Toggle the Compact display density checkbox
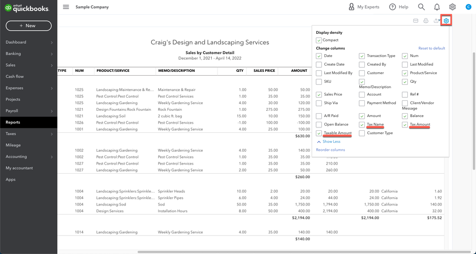 [319, 40]
